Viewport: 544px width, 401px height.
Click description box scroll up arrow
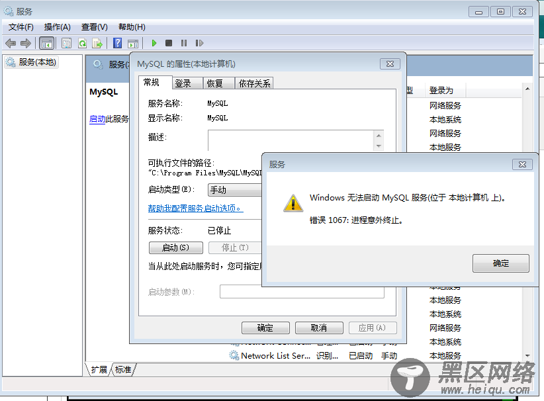[x=379, y=136]
